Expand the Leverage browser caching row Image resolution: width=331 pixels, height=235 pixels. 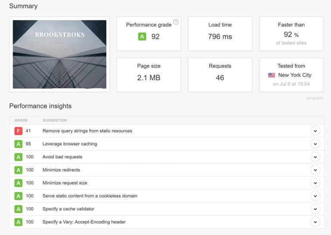point(315,144)
